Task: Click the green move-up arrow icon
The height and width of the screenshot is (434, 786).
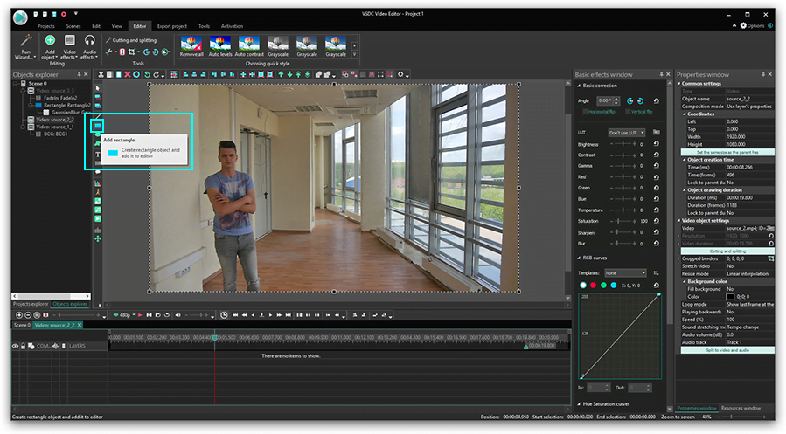Action: [281, 74]
